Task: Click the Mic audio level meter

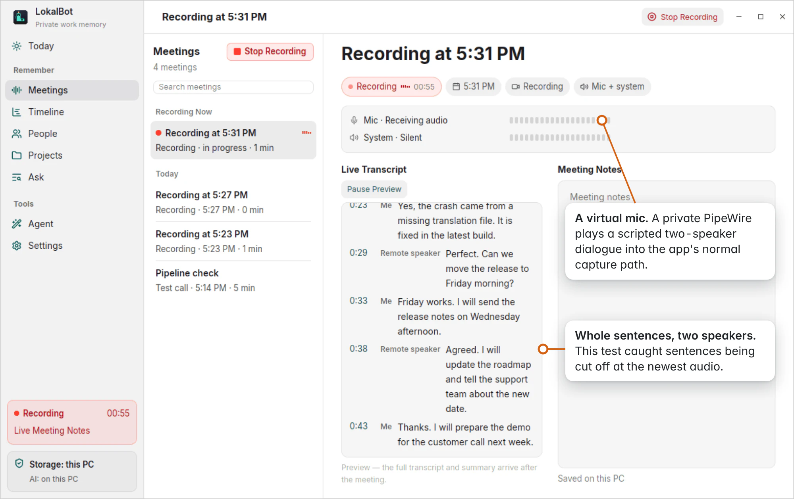Action: (x=560, y=120)
